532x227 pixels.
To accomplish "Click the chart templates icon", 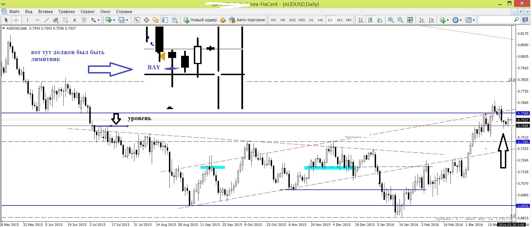I will tap(468, 20).
